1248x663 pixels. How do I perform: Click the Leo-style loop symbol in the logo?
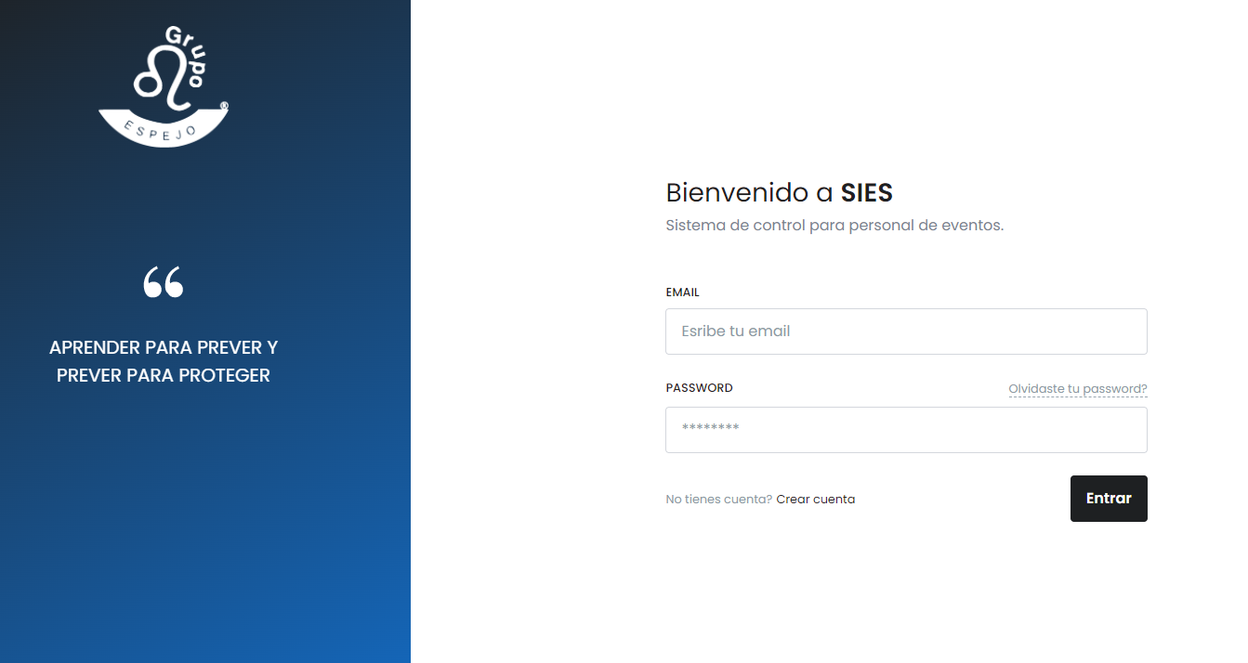pos(158,77)
